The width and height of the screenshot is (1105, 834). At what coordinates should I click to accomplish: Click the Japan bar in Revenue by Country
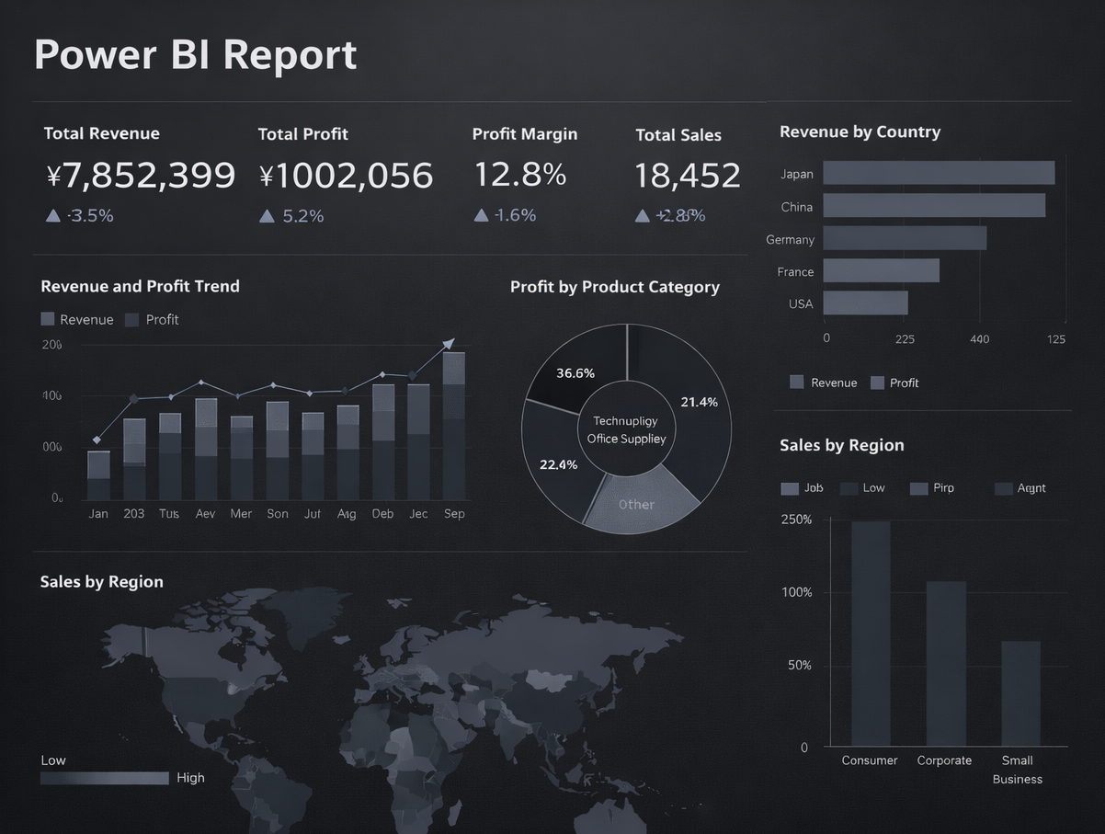pos(938,172)
